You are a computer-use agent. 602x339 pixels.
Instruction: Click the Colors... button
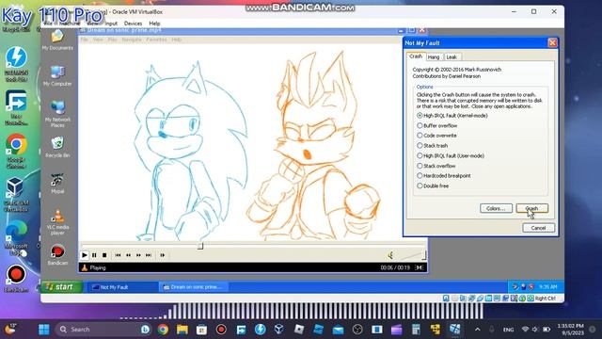coord(496,208)
